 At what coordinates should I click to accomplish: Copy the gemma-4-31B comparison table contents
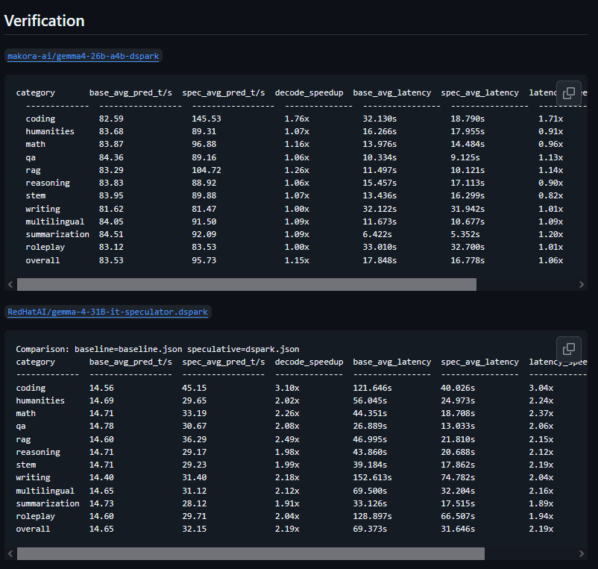[569, 348]
